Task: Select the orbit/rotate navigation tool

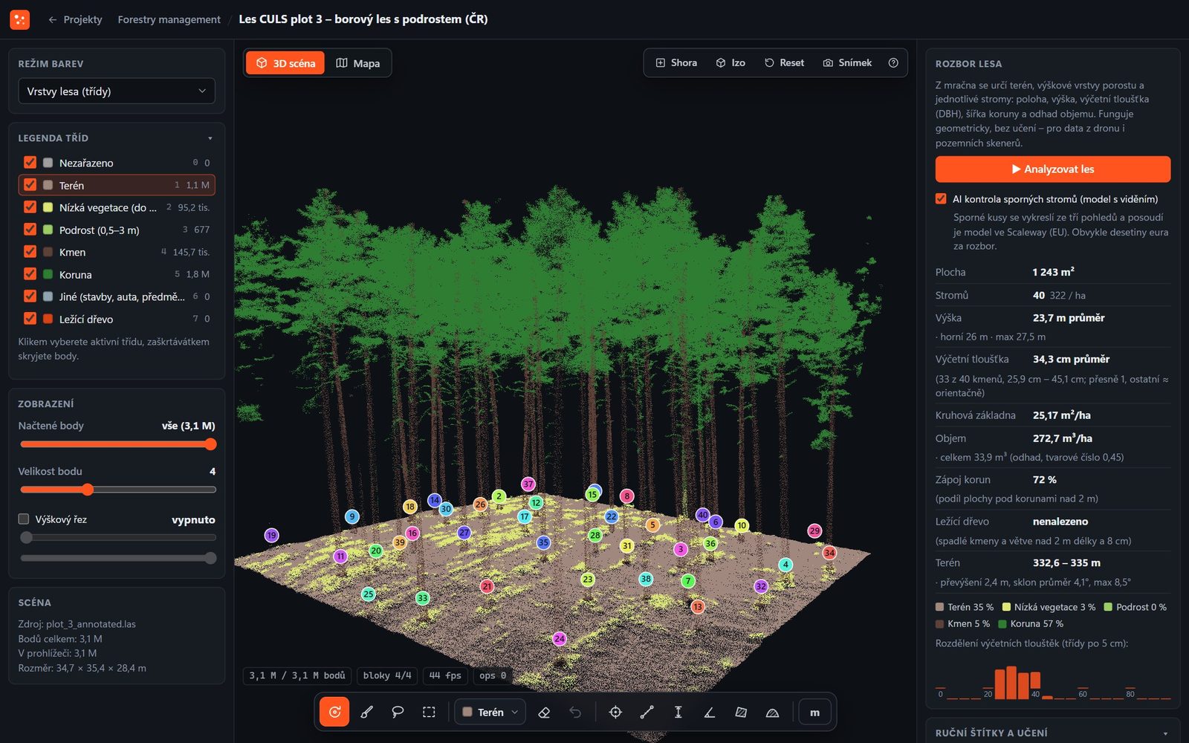Action: point(334,712)
